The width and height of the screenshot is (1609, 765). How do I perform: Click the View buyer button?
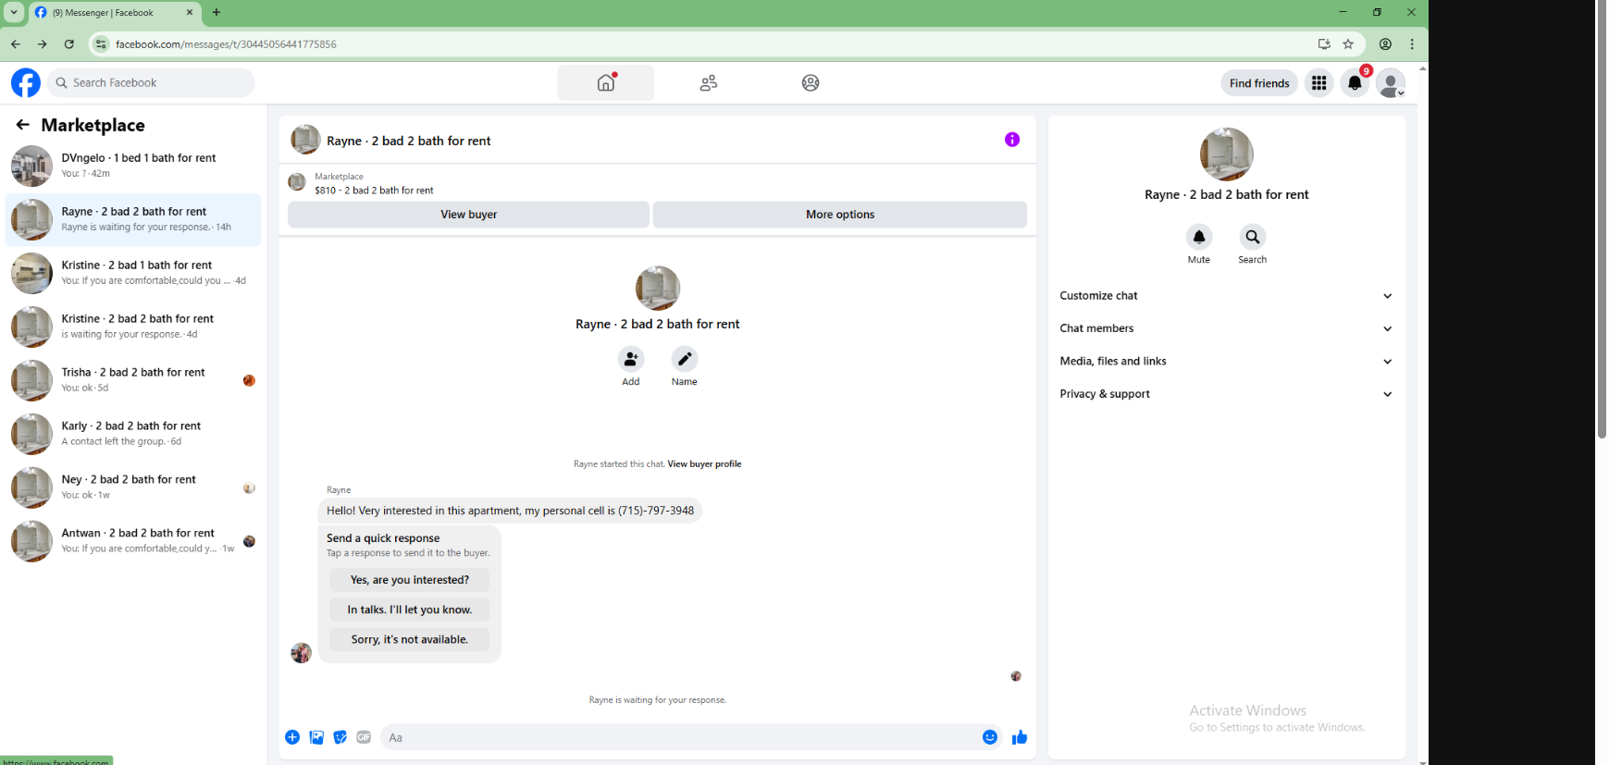(468, 215)
